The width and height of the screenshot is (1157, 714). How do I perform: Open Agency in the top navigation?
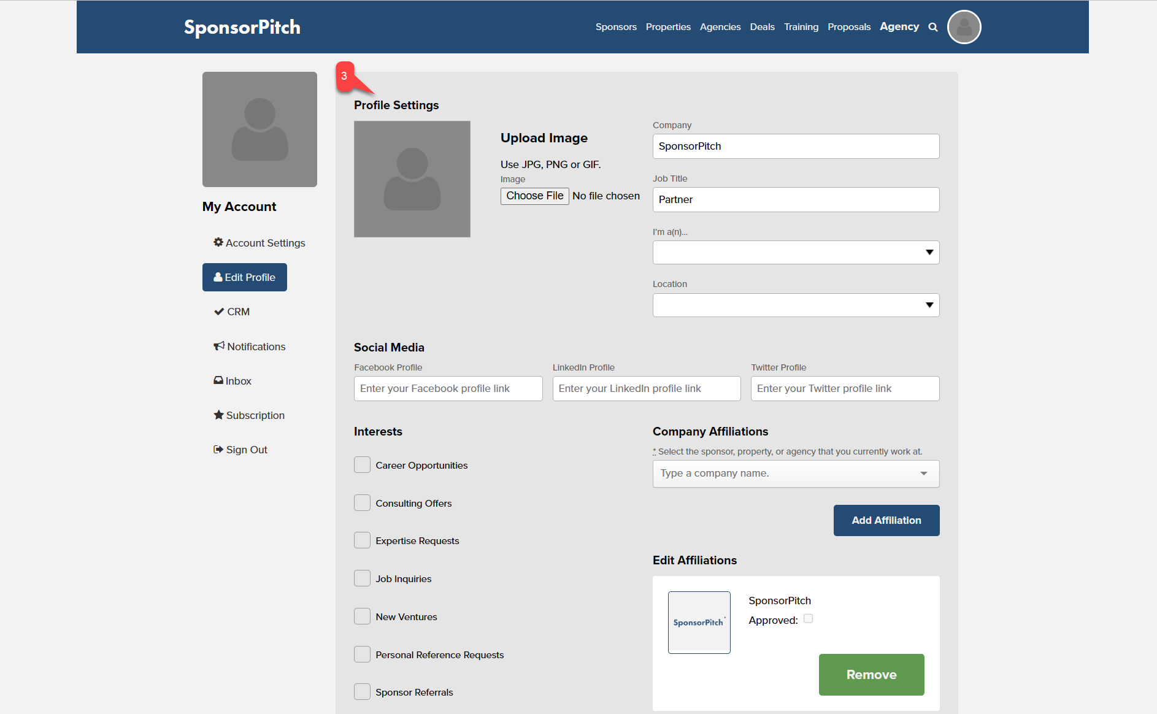coord(899,27)
